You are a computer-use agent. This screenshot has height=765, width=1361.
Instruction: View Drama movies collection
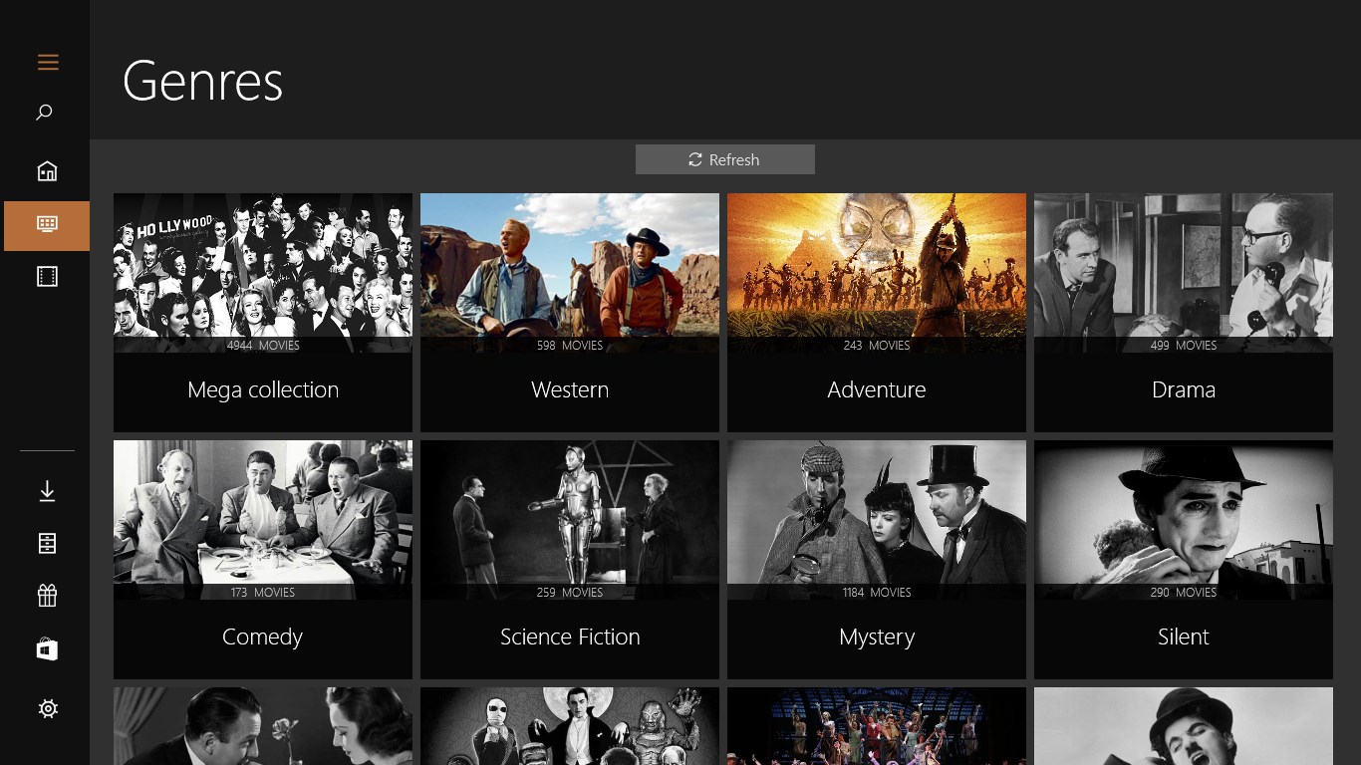point(1183,313)
